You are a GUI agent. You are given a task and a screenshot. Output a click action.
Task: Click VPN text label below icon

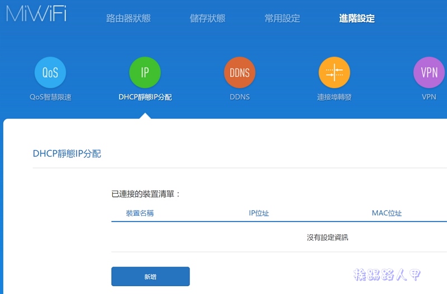coord(429,97)
